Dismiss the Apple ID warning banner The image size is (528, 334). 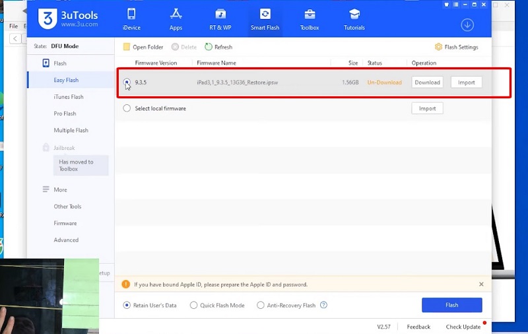(481, 284)
